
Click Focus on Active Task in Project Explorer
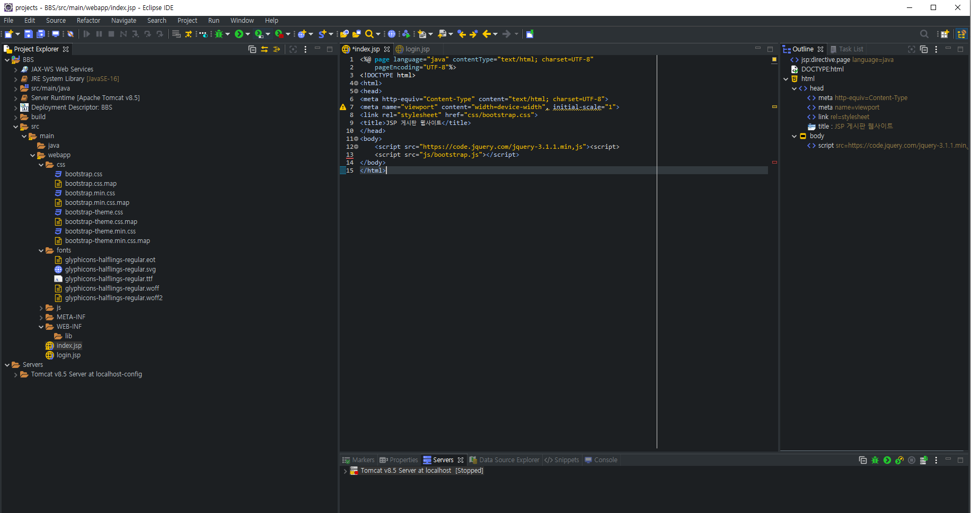click(x=293, y=49)
